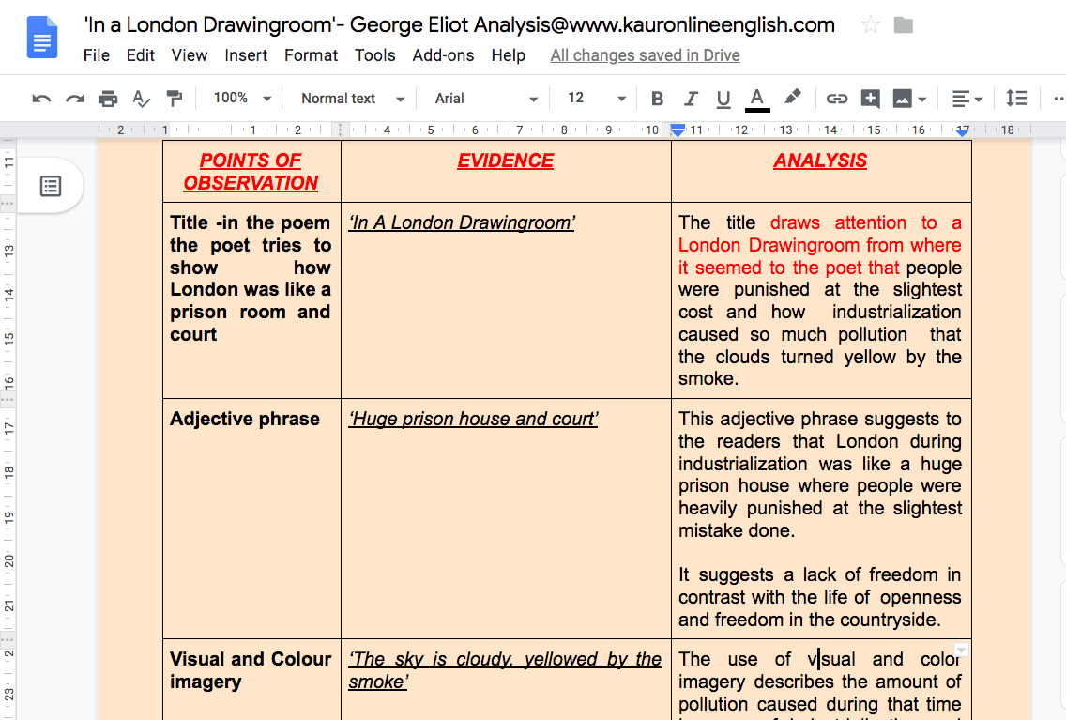Add a comment with the plus icon
The width and height of the screenshot is (1066, 720).
click(x=870, y=100)
